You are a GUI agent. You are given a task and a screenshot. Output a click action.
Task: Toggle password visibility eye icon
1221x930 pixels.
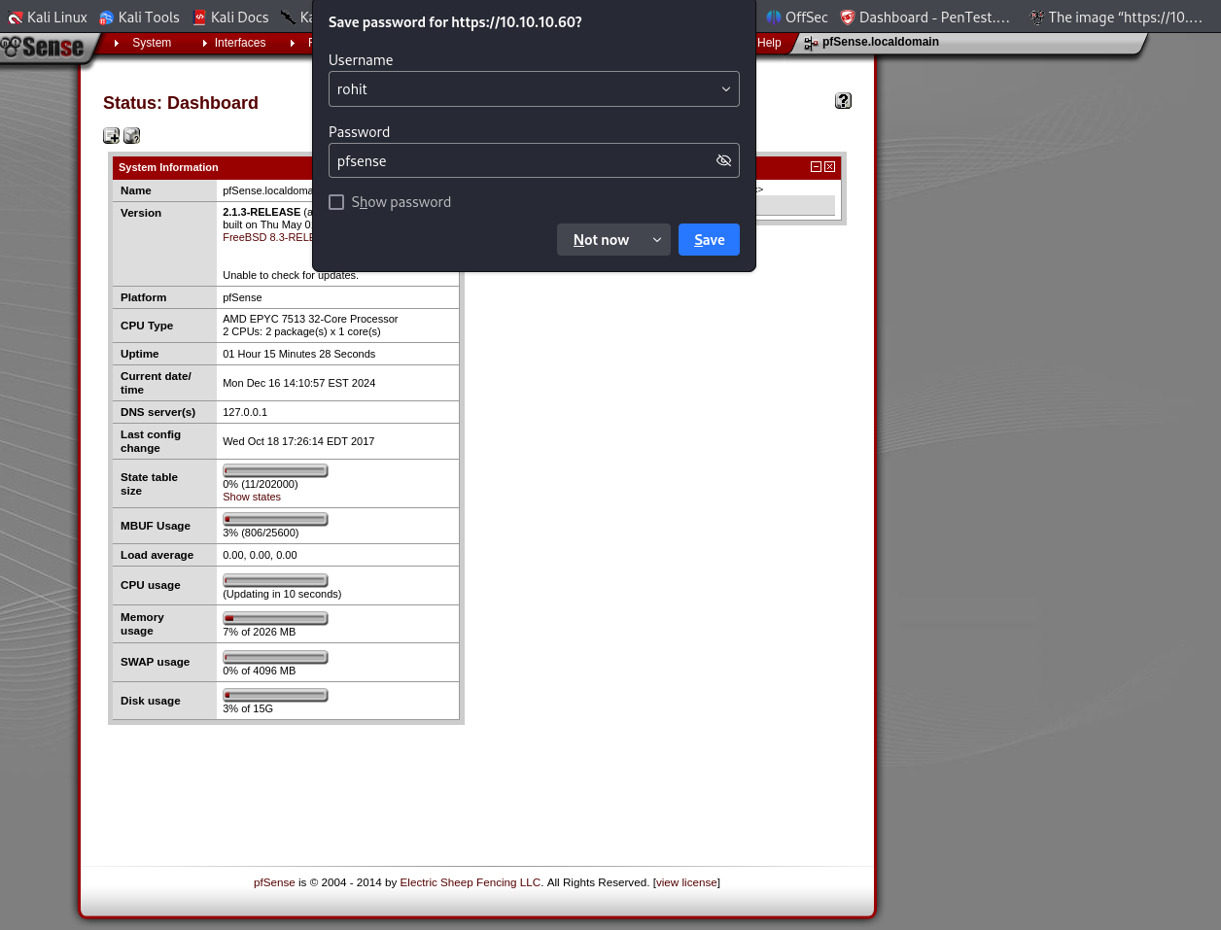(723, 160)
